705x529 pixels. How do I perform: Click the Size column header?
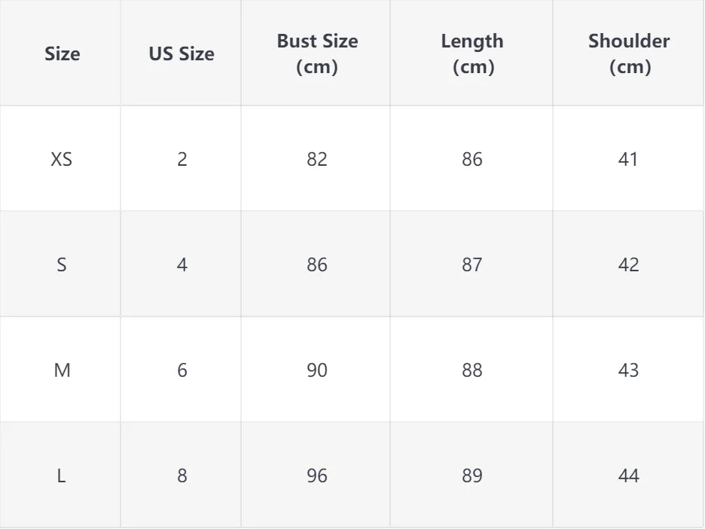tap(62, 54)
